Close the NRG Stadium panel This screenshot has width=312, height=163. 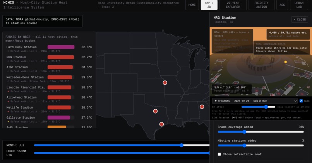(x=300, y=19)
